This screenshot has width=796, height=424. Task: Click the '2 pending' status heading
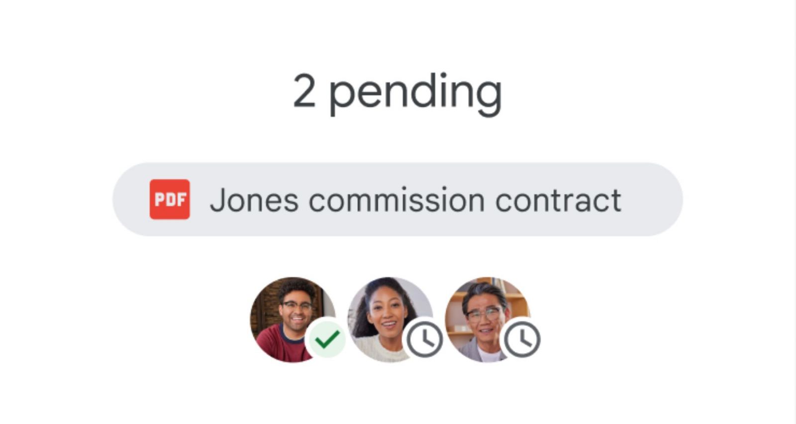(x=398, y=93)
